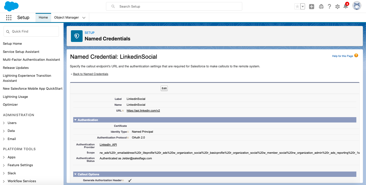This screenshot has width=366, height=185.
Task: Click the Salesforce cloud logo
Action: click(x=11, y=6)
